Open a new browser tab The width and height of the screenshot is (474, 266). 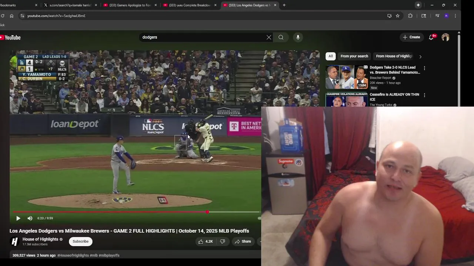[x=284, y=5]
